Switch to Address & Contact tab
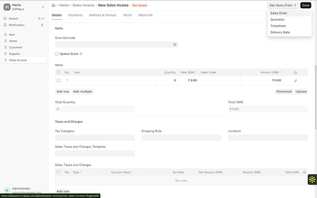The width and height of the screenshot is (317, 198). (103, 15)
